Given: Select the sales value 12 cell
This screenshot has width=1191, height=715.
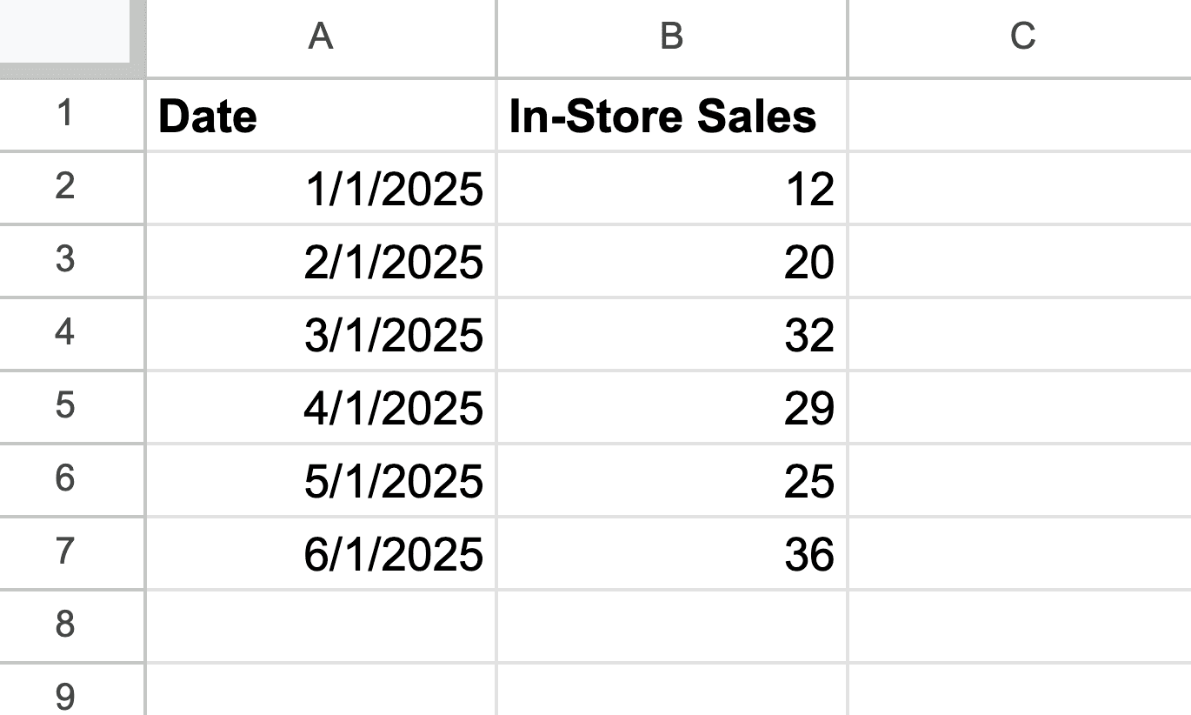Looking at the screenshot, I should [671, 189].
